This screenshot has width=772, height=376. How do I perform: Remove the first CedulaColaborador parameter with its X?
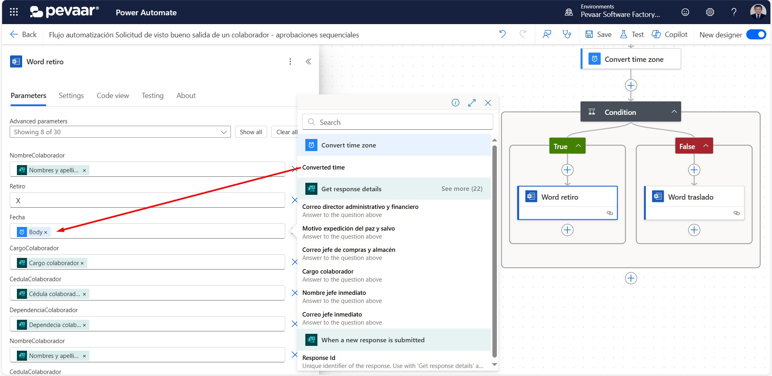pyautogui.click(x=294, y=293)
